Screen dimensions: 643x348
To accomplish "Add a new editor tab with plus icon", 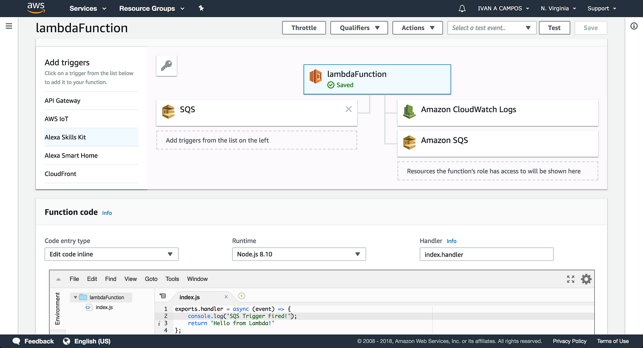I will click(242, 296).
